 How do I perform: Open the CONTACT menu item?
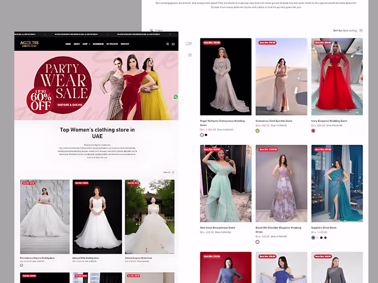pos(124,43)
